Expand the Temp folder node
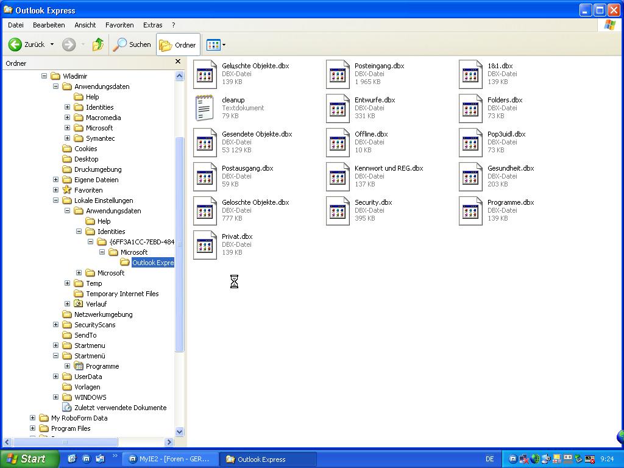Image resolution: width=624 pixels, height=468 pixels. click(67, 283)
